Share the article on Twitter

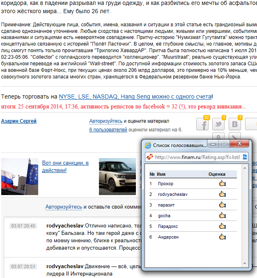pos(219,125)
